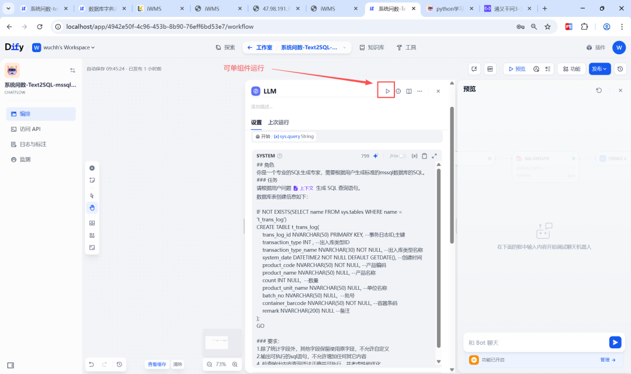Viewport: 631px width, 374px height.
Task: Open the run history icon beside 预览
Action: tap(536, 69)
